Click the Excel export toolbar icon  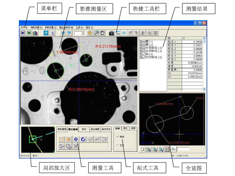(29, 33)
